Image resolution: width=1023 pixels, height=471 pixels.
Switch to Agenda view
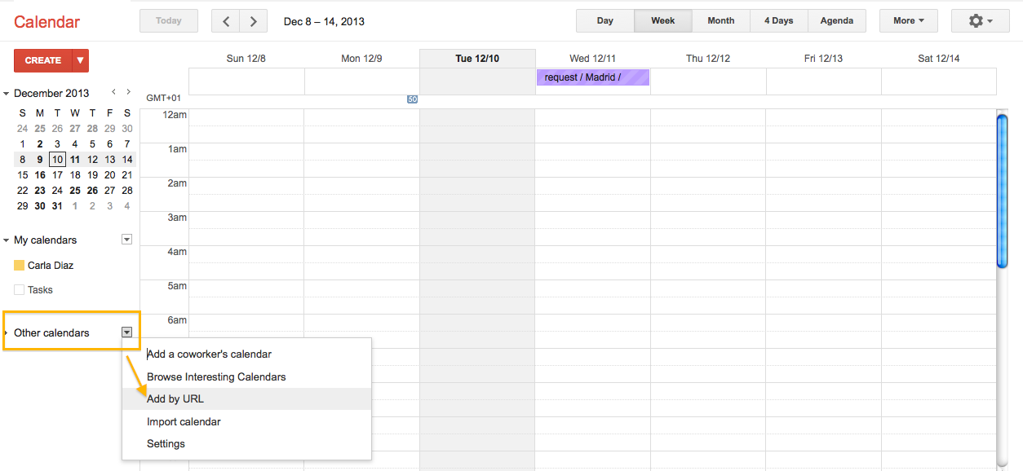tap(837, 21)
